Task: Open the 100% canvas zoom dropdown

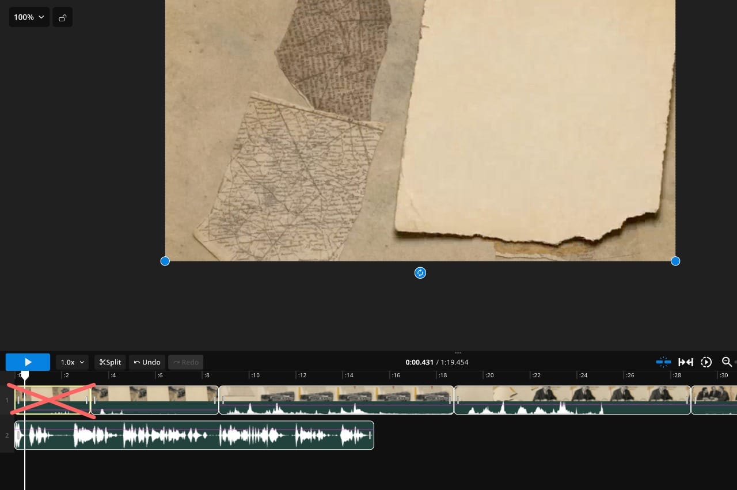Action: [x=29, y=17]
